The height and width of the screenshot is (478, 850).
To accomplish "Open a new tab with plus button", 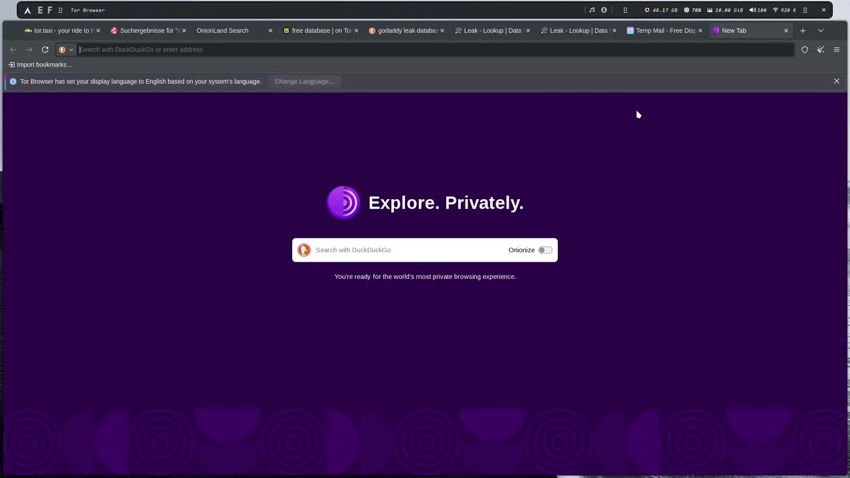I will click(802, 31).
